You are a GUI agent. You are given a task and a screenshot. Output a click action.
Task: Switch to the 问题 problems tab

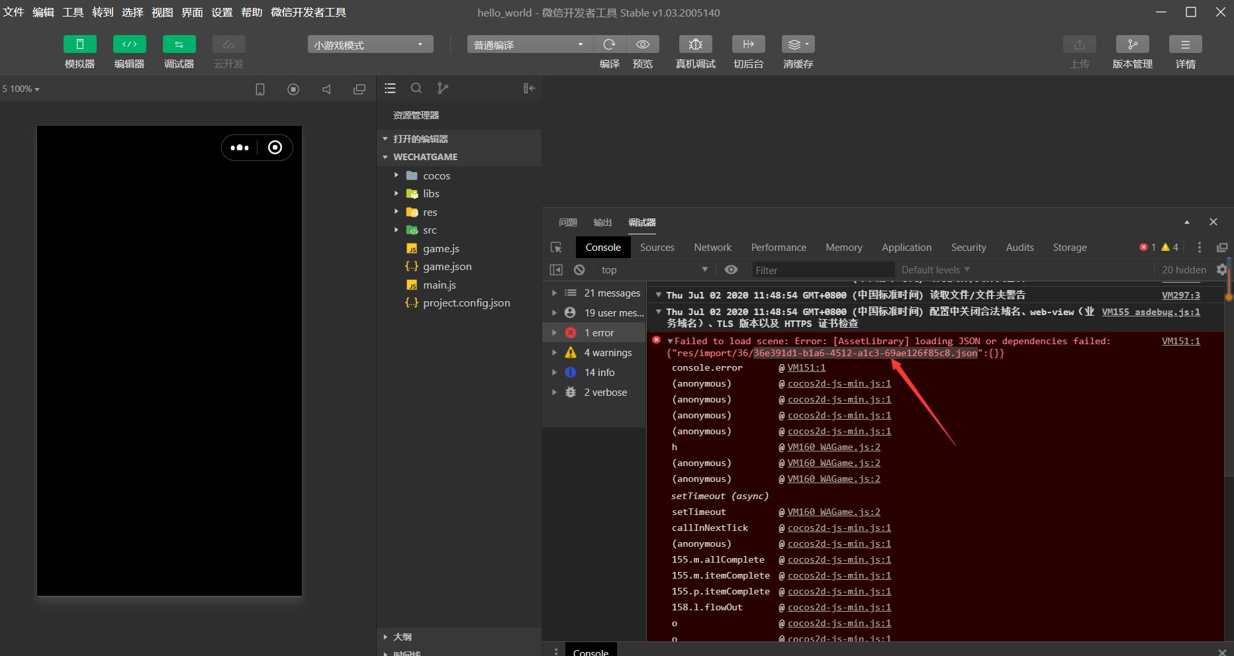click(x=568, y=222)
